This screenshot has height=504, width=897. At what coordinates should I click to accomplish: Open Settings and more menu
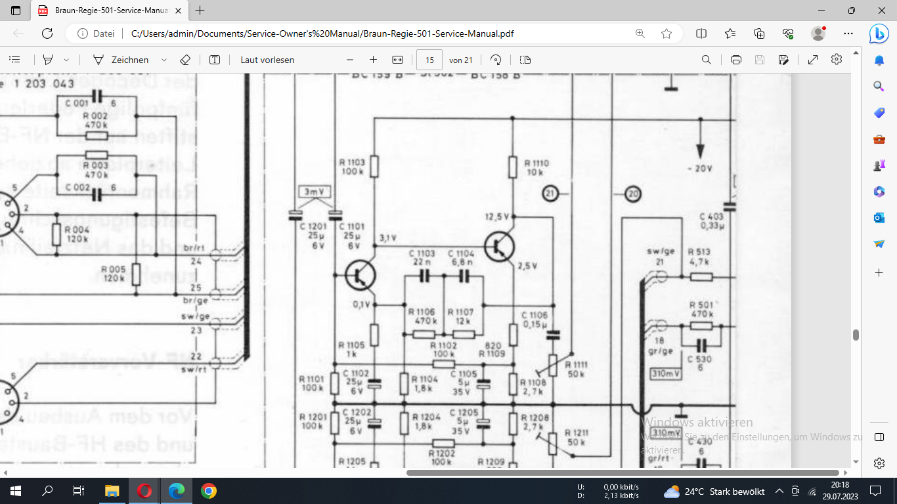click(x=848, y=33)
